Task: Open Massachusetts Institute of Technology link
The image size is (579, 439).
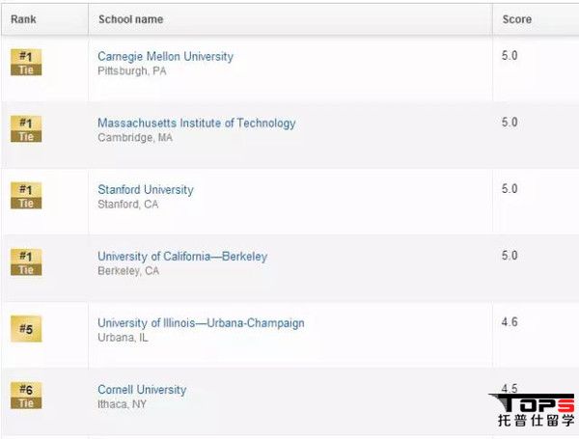Action: tap(197, 123)
